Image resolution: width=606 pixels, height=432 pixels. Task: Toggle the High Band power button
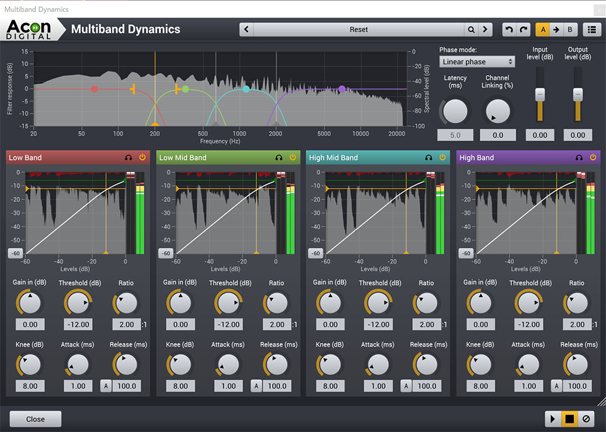pos(593,157)
